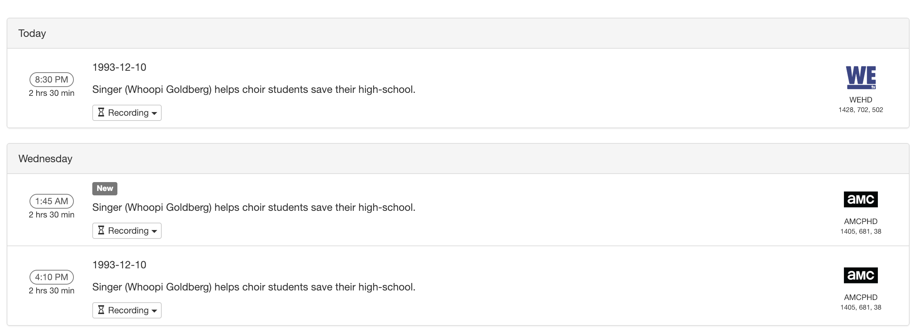
Task: Click hourglass icon on Today's Recording button
Action: (101, 112)
